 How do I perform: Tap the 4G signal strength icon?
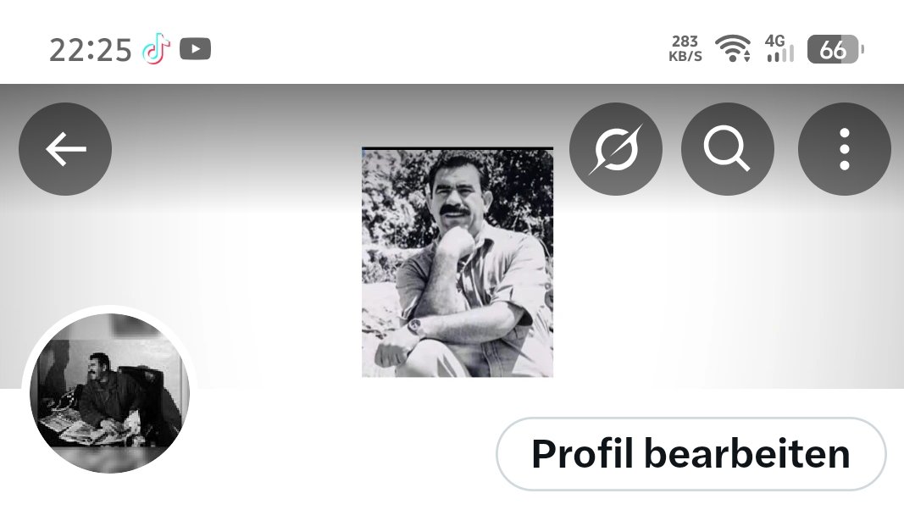779,48
